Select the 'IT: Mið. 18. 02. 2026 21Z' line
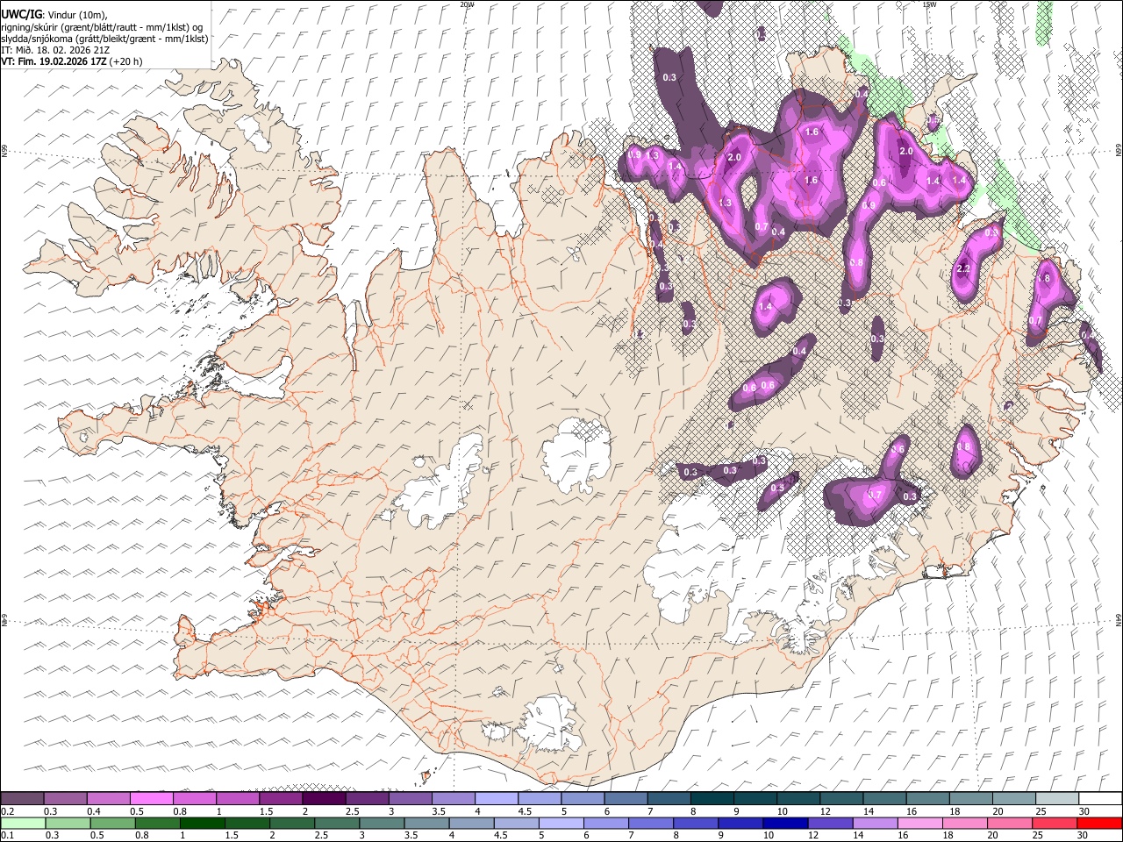 tap(54, 50)
